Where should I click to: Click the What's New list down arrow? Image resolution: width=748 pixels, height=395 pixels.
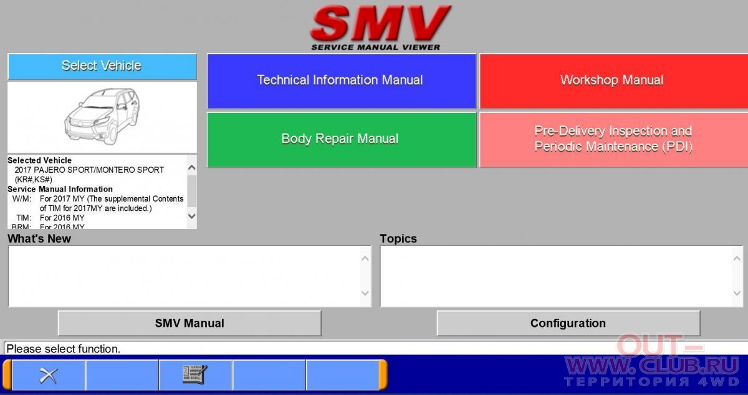(365, 293)
